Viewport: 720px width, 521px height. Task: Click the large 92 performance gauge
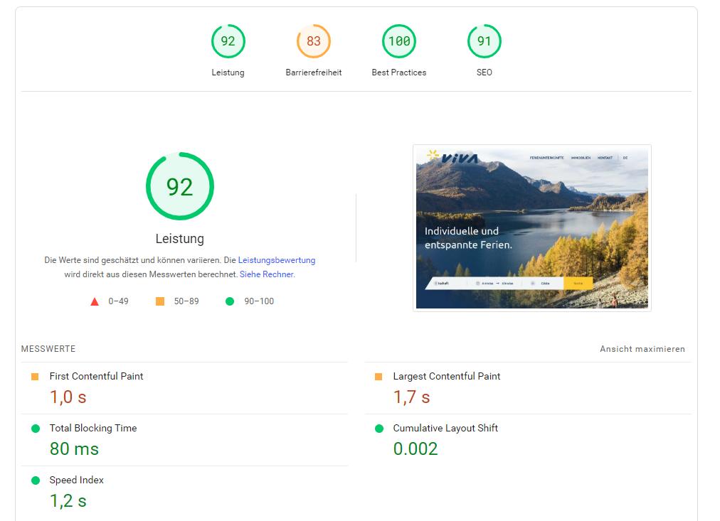(x=179, y=186)
